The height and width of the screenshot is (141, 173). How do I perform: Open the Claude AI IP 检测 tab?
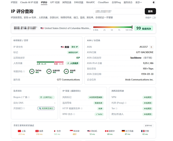click(x=29, y=3)
